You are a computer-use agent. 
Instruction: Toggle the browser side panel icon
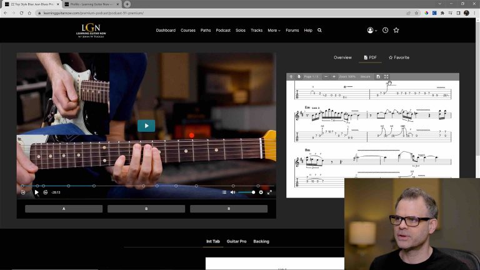(458, 13)
